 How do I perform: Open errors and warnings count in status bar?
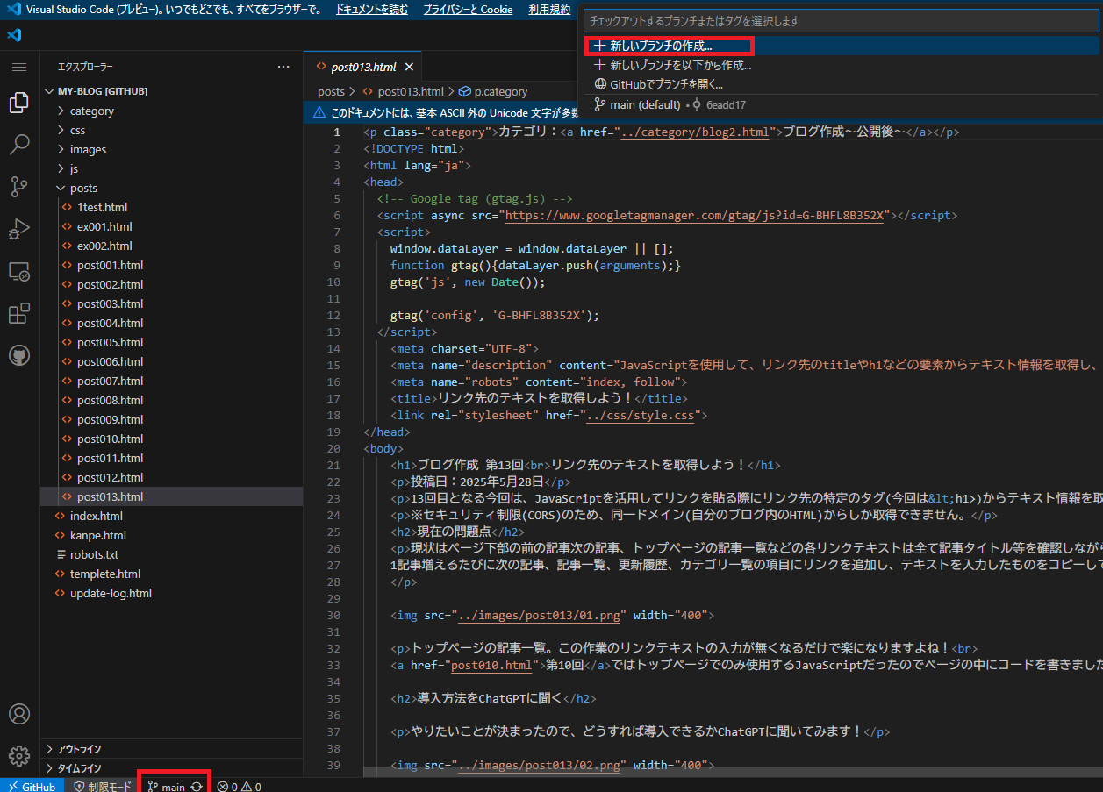[240, 787]
